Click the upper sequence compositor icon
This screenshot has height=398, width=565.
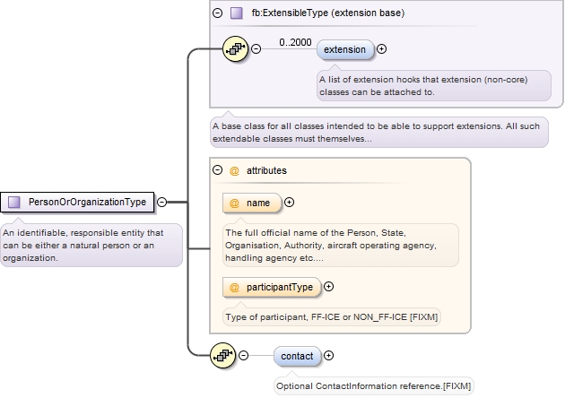[235, 48]
